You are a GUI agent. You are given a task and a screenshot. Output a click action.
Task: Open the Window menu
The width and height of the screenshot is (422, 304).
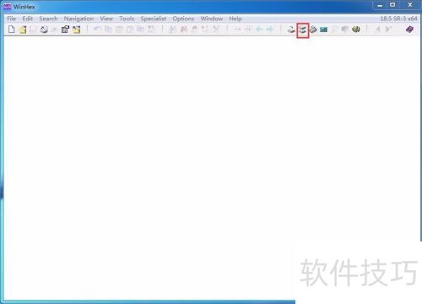[212, 19]
